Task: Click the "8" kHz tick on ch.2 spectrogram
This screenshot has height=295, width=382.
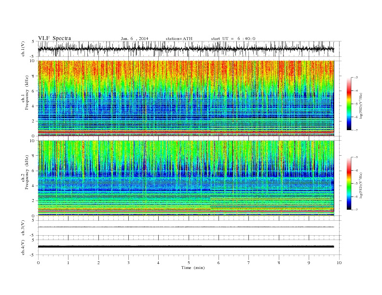Action: click(x=33, y=156)
